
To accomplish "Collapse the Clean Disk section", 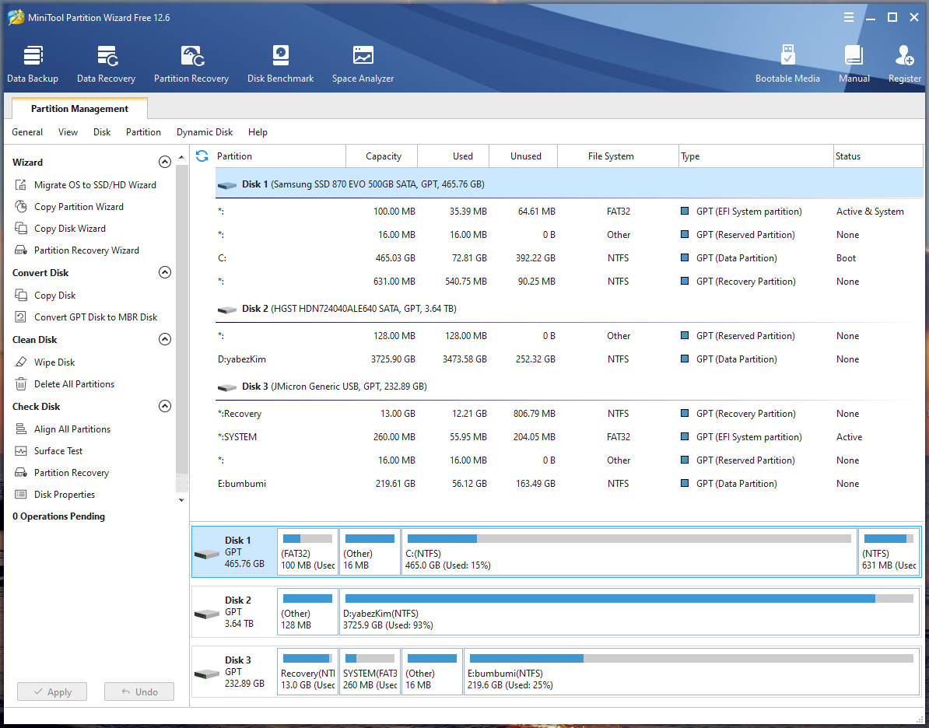I will click(165, 339).
